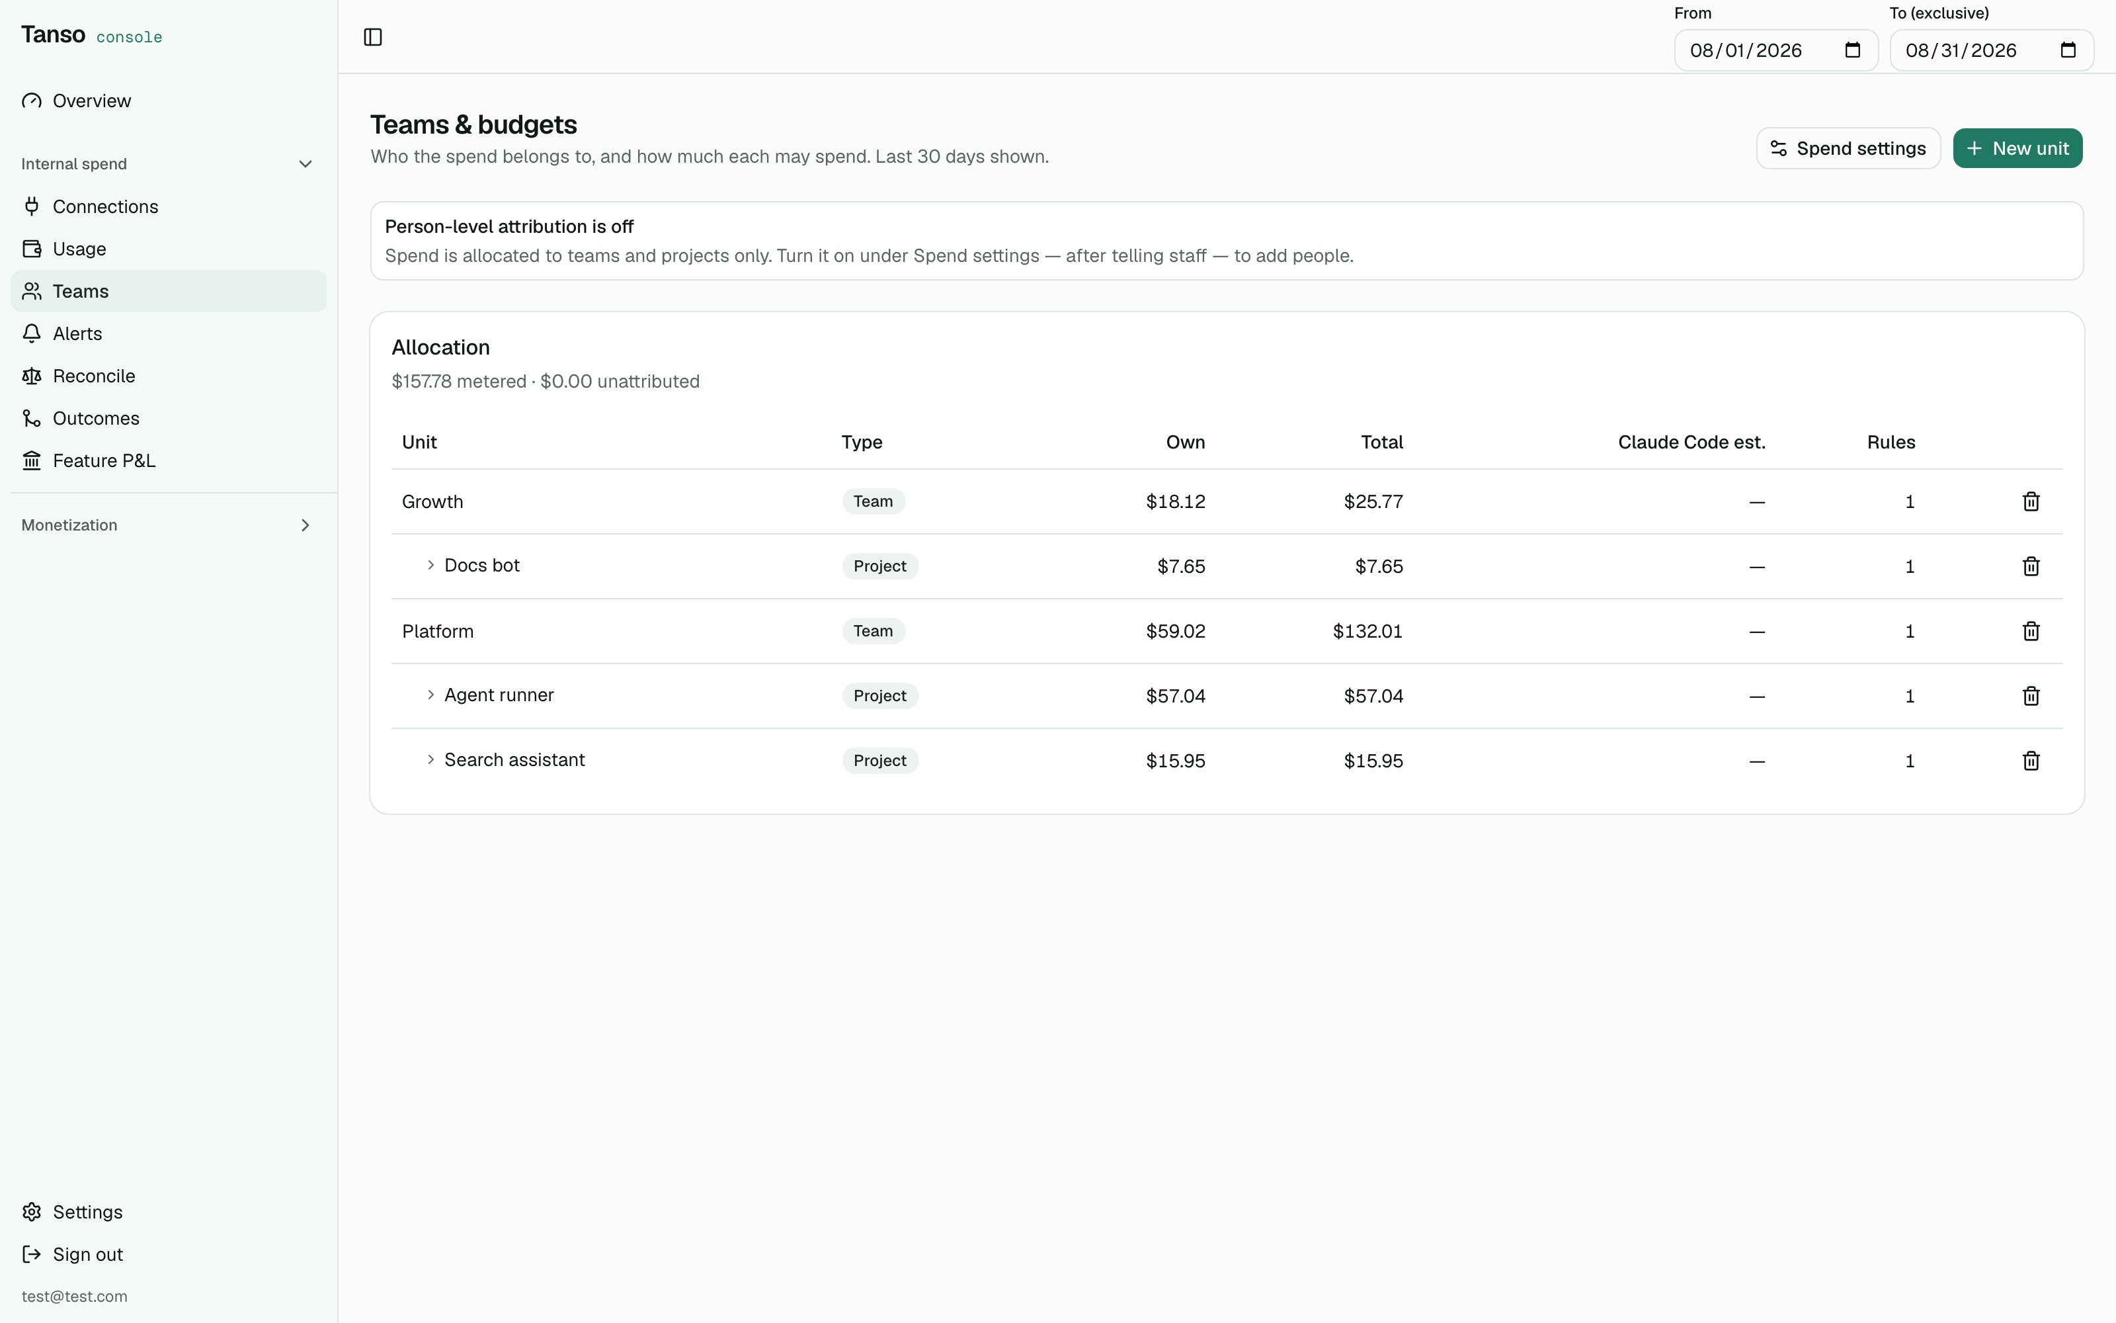Click the $18.12 own spend value
This screenshot has width=2116, height=1323.
[1176, 501]
